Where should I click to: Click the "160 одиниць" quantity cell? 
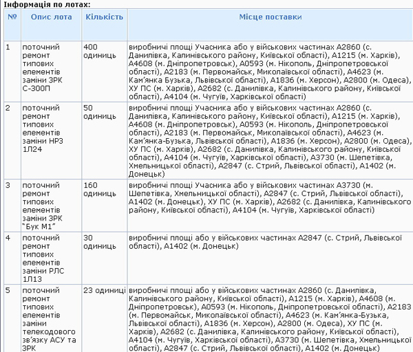click(x=100, y=189)
